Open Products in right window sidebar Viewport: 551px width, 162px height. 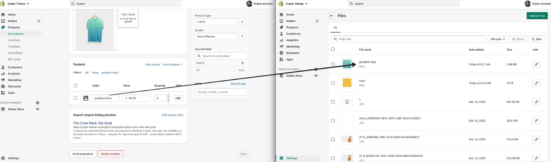[x=292, y=27]
